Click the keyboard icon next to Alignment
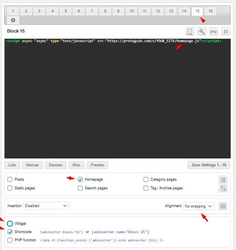Image resolution: width=236 pixels, height=250 pixels. [x=223, y=206]
